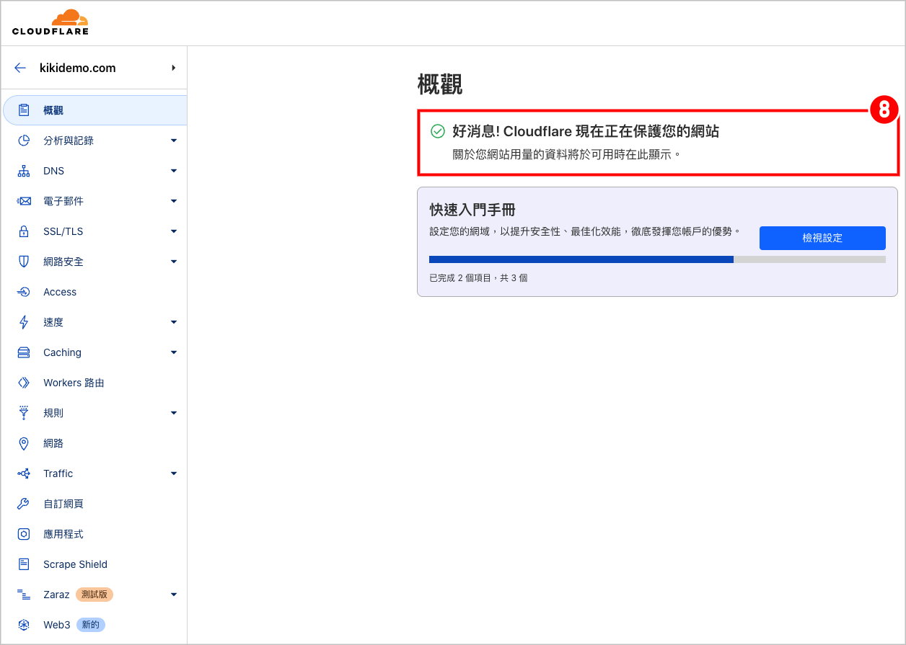
Task: Click the 設定您的網域 description text
Action: coord(585,231)
